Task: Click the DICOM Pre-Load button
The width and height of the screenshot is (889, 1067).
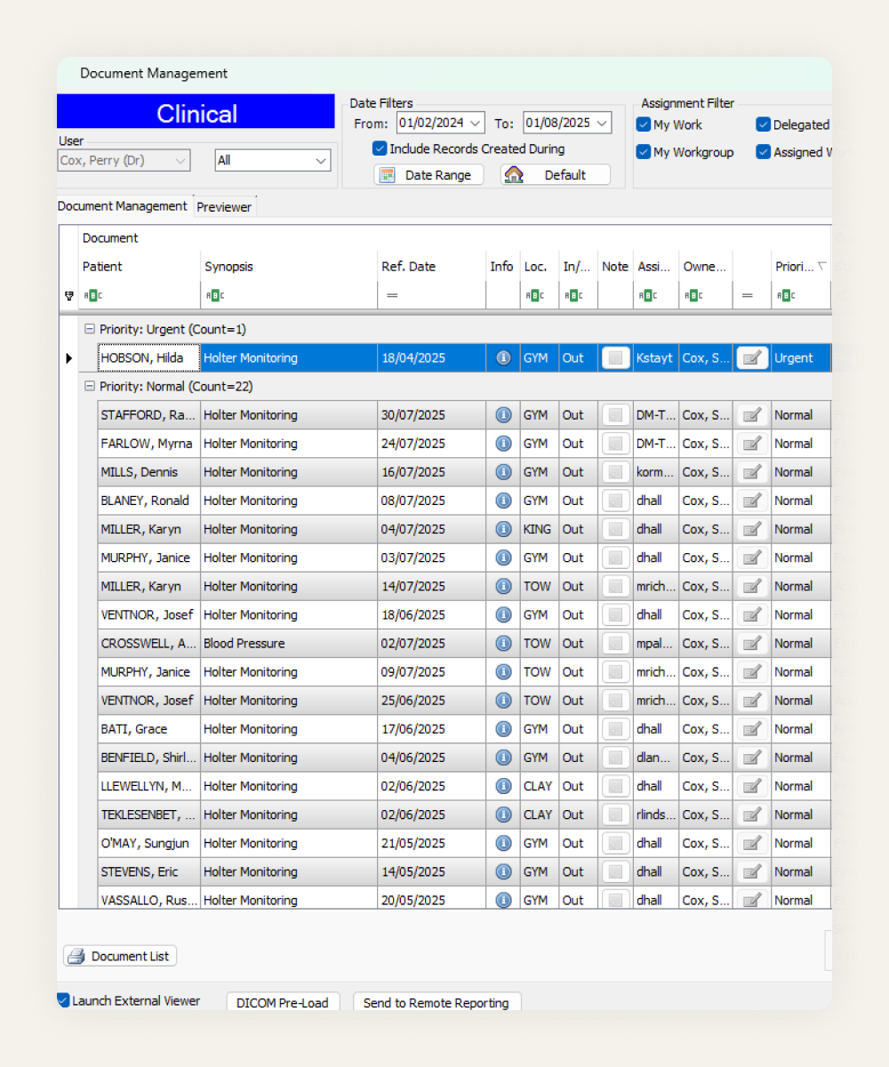Action: pyautogui.click(x=283, y=1003)
